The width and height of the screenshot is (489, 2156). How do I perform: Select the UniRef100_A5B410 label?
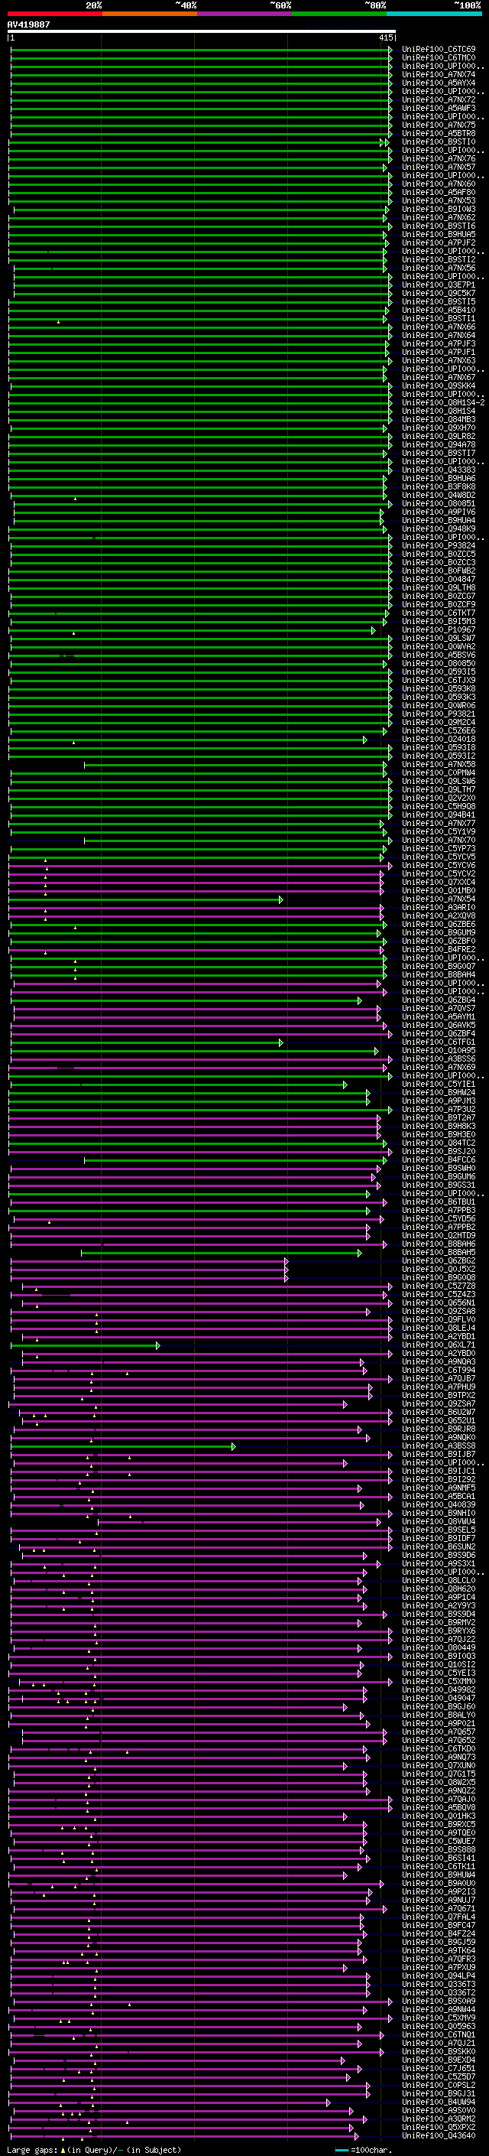(439, 311)
